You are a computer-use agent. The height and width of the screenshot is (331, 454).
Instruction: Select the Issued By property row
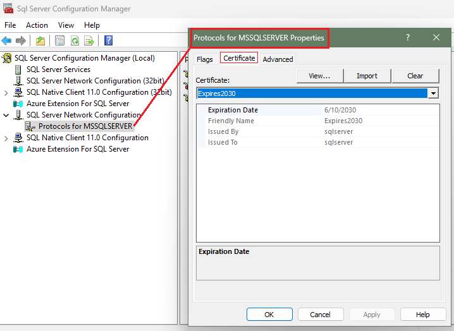click(x=318, y=131)
